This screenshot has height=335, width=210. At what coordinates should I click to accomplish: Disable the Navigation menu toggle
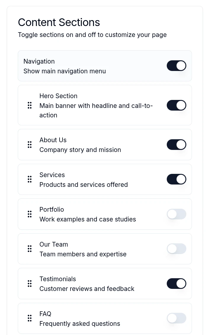click(176, 66)
